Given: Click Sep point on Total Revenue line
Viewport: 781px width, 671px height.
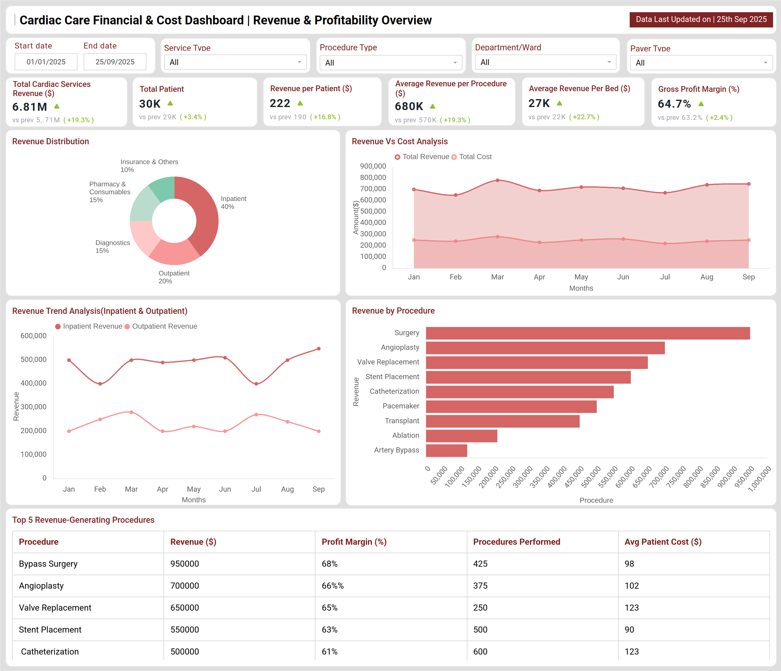Looking at the screenshot, I should pos(749,184).
